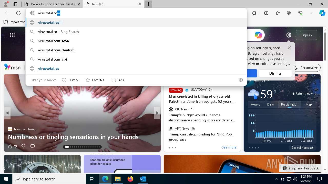Open the notification center icon
This screenshot has height=184, width=328.
point(320,179)
